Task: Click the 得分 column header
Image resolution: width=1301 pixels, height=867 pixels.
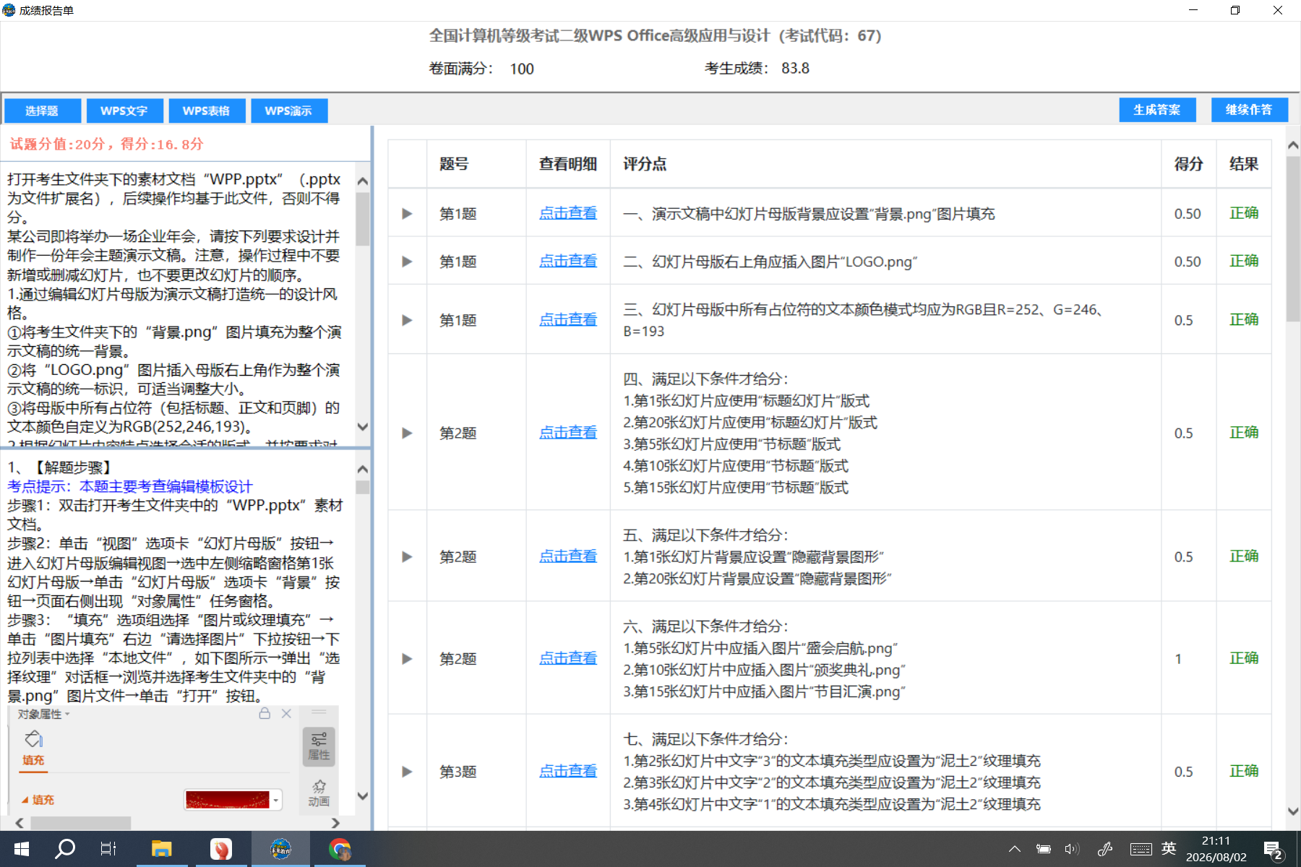Action: click(x=1188, y=164)
